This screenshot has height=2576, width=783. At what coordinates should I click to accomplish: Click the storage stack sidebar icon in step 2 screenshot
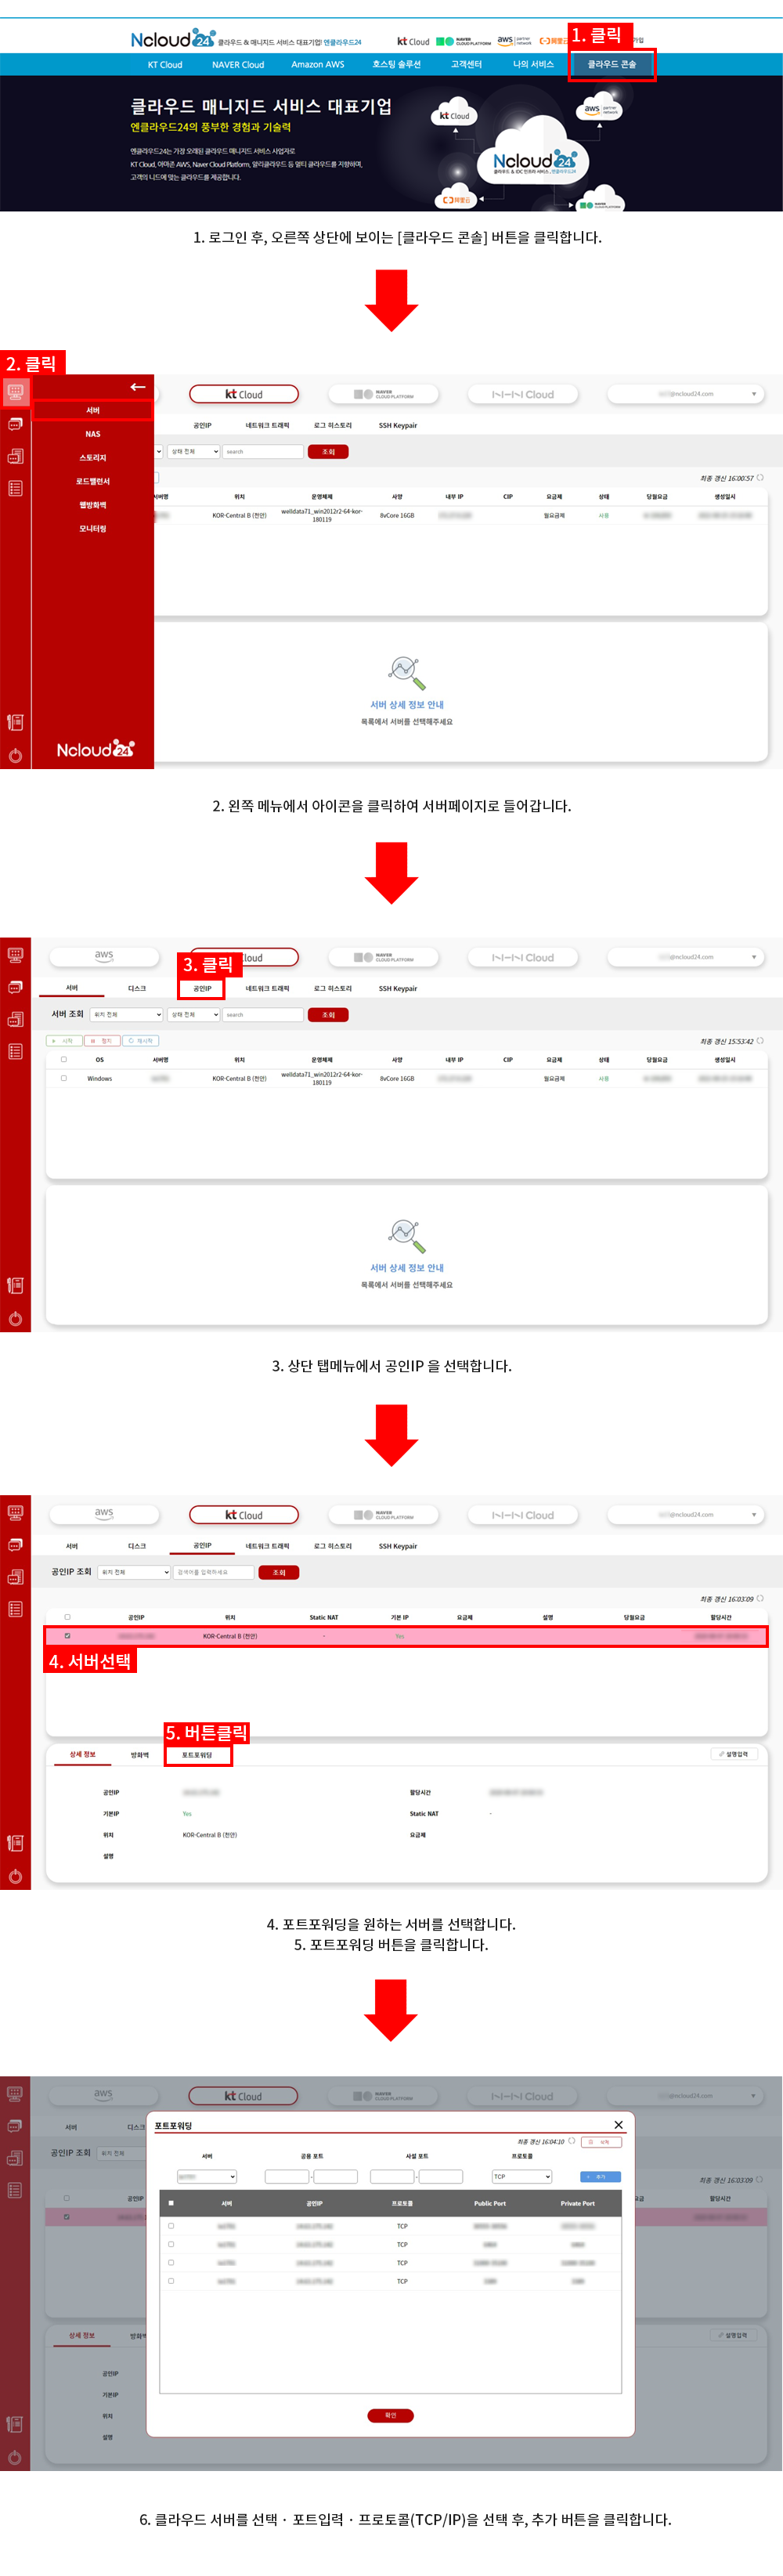[15, 456]
